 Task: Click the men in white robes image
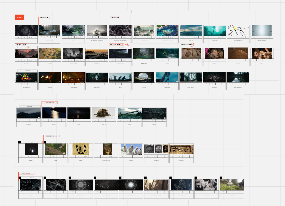point(132,150)
